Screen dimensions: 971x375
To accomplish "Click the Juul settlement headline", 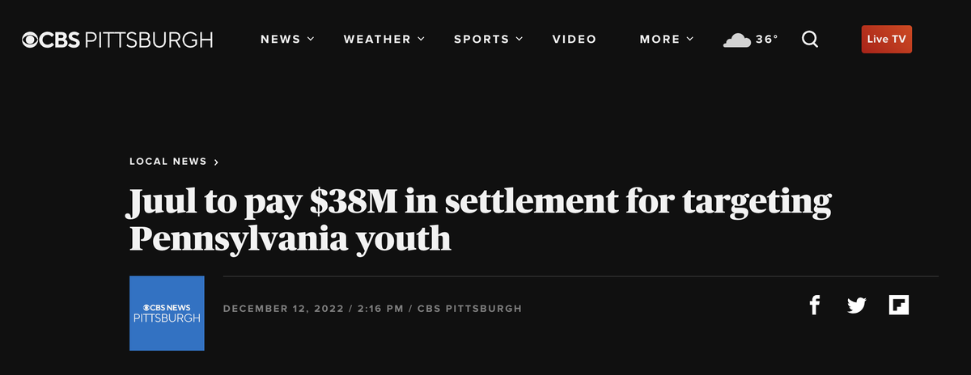I will coord(481,220).
